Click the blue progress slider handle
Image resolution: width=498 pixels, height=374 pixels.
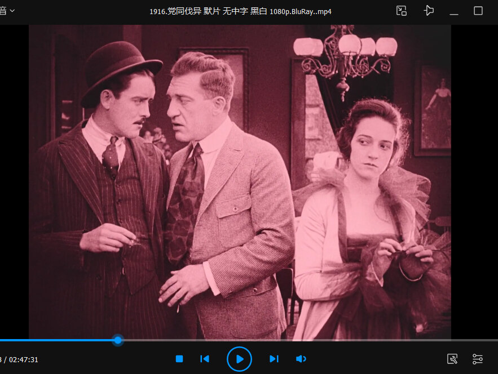click(118, 340)
